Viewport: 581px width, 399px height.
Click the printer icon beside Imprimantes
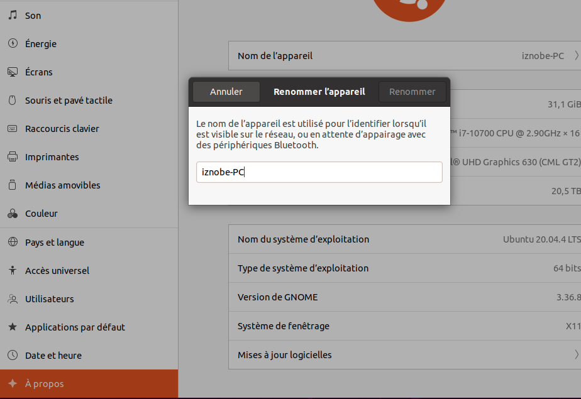(x=13, y=156)
